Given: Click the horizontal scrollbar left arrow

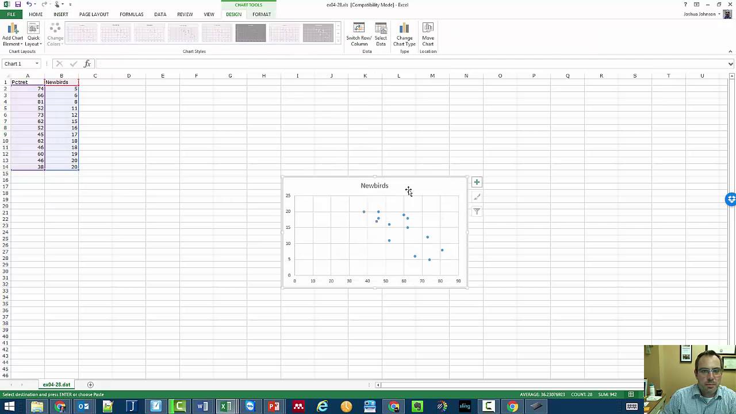Looking at the screenshot, I should (378, 385).
